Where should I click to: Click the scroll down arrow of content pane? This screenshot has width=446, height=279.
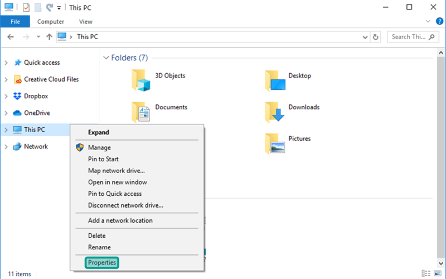pyautogui.click(x=441, y=263)
